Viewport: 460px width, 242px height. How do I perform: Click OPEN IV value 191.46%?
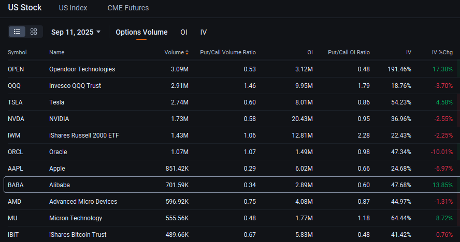[x=399, y=69]
